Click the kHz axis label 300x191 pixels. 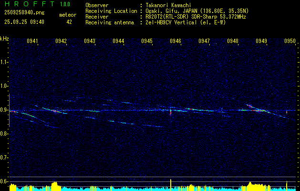pos(4,39)
